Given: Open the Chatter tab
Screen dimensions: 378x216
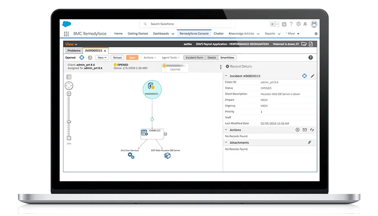Looking at the screenshot, I should pyautogui.click(x=219, y=33).
